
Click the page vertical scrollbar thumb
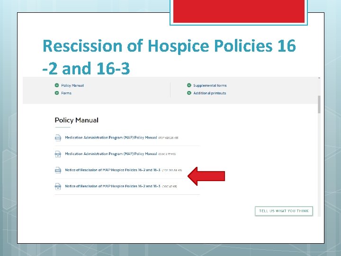pos(319,104)
